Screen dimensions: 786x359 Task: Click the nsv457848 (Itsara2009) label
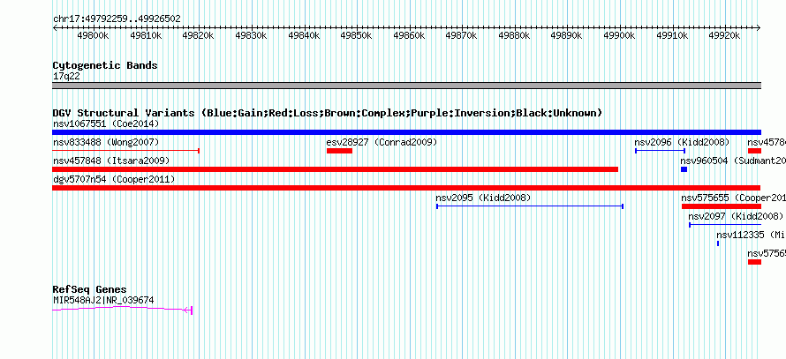coord(110,161)
